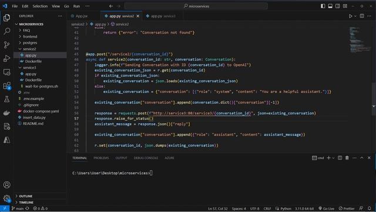Open Explorer Views and More Actions ellipsis
The height and width of the screenshot is (212, 376).
(x=60, y=16)
